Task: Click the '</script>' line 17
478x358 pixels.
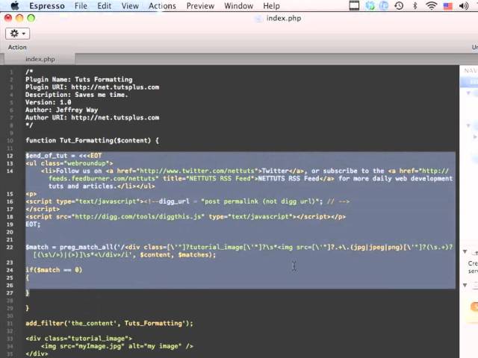Action: tap(43, 209)
